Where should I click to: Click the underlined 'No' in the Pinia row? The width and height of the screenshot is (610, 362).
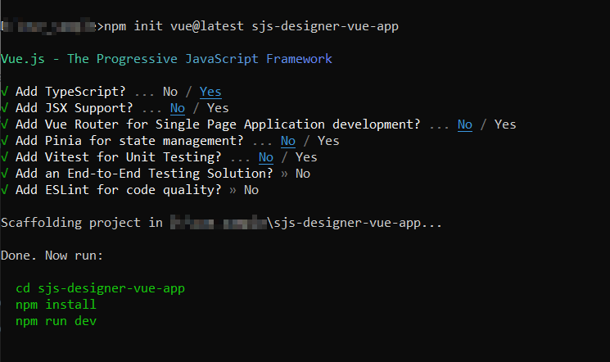288,141
